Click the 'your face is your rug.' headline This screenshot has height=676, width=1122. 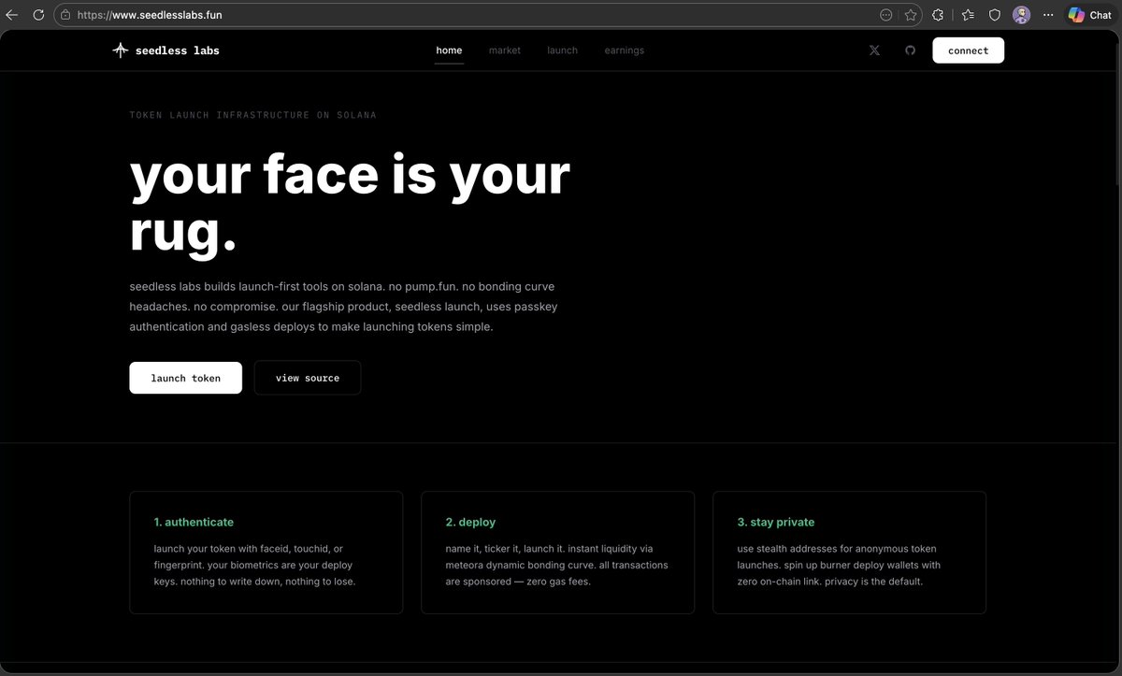350,203
